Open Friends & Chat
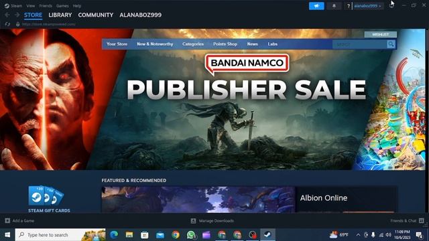This screenshot has height=241, width=429. point(407,220)
